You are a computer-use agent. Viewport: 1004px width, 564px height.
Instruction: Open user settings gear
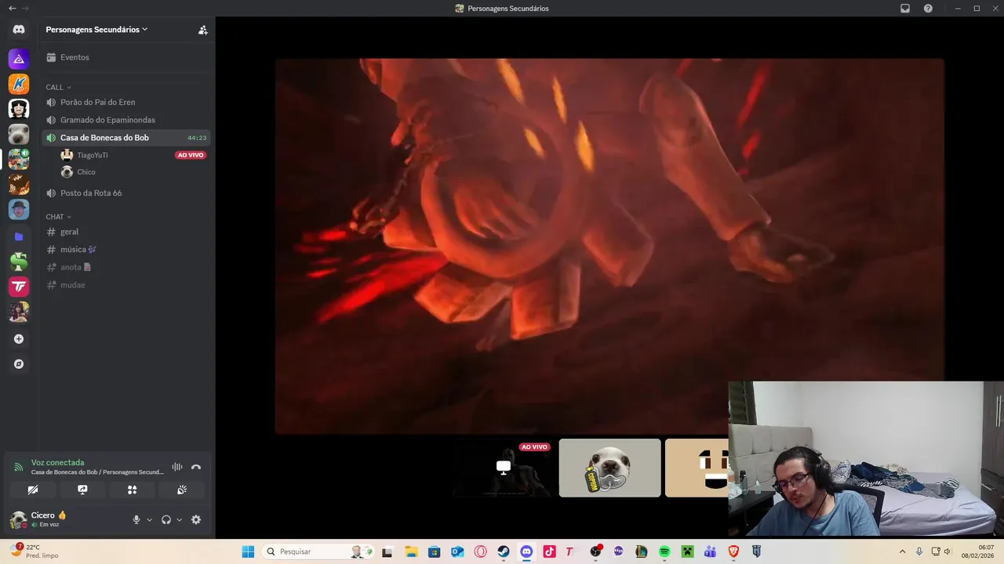pyautogui.click(x=196, y=519)
